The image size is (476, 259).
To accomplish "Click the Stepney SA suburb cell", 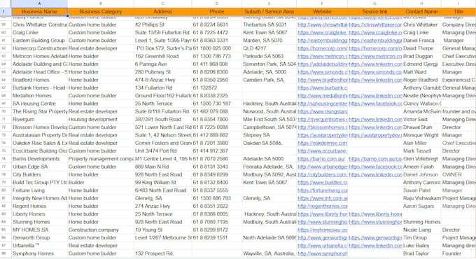I will pos(269,135).
